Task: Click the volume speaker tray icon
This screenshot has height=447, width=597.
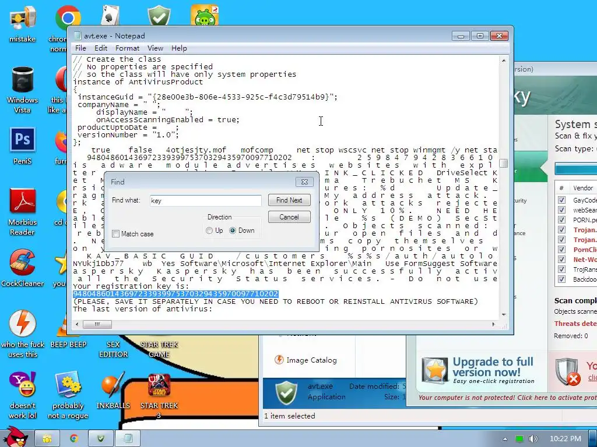Action: click(533, 439)
